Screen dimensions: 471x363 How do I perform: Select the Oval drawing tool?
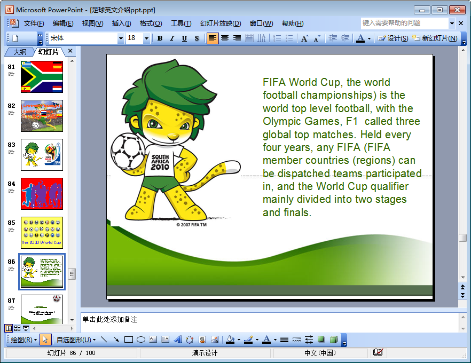141,340
